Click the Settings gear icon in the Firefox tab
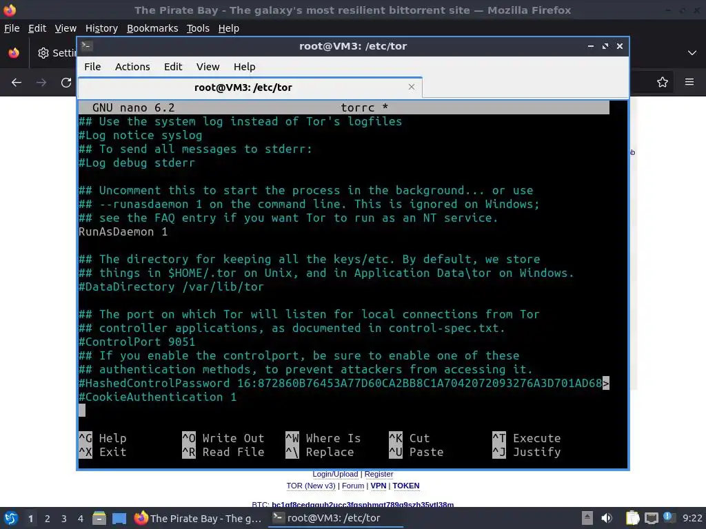706x529 pixels. (x=43, y=53)
